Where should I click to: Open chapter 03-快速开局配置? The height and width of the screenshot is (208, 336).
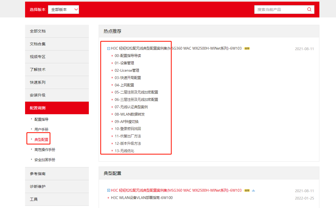coord(128,78)
